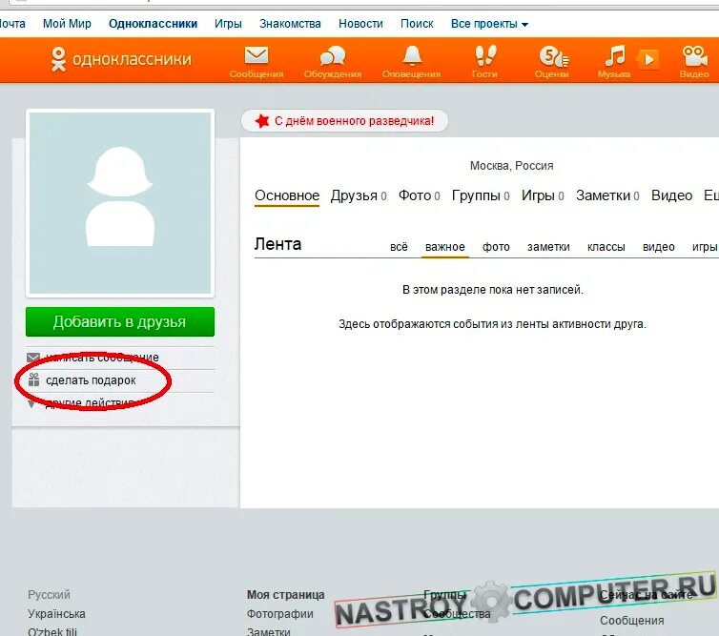This screenshot has width=719, height=636.
Task: Open the Оповещения bell icon
Action: point(412,55)
